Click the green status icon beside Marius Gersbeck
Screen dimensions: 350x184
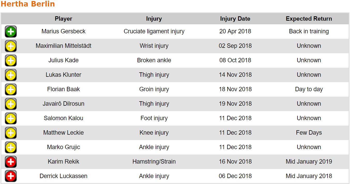(x=11, y=32)
